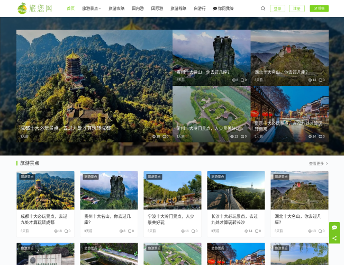Open the search magnifier icon

(x=263, y=8)
